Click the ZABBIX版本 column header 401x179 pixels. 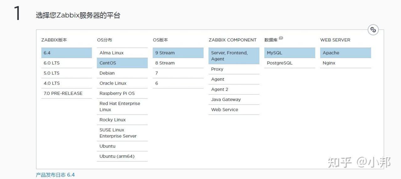54,40
